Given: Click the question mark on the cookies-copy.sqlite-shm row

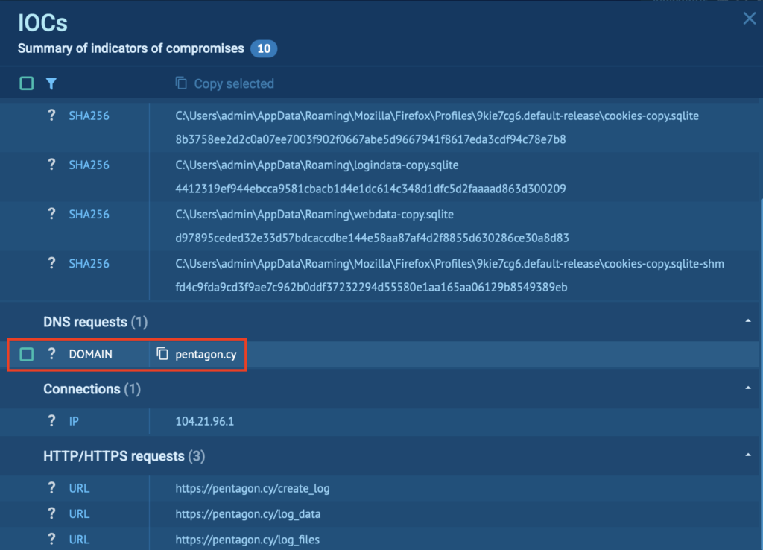Looking at the screenshot, I should point(51,263).
